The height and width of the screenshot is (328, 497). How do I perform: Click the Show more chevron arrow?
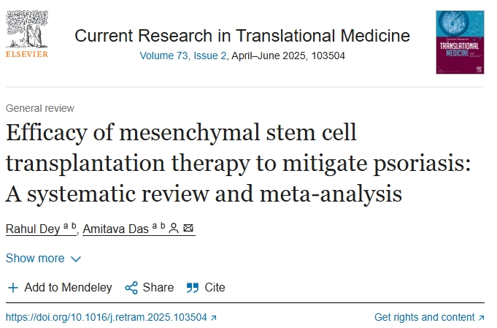coord(76,259)
